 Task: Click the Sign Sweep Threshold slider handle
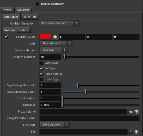pos(78,85)
